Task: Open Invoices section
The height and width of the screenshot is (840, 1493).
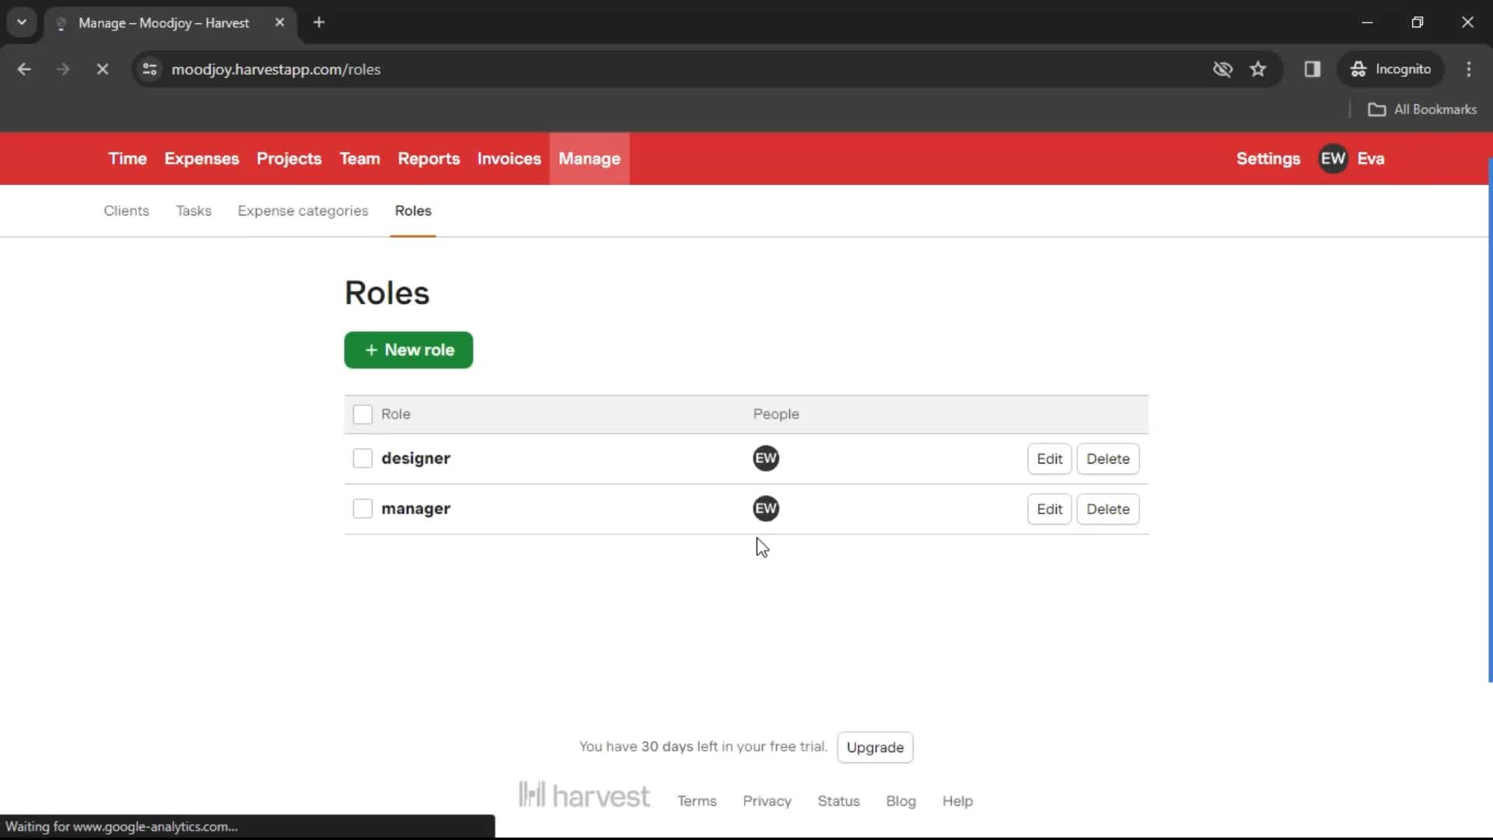Action: [x=509, y=159]
